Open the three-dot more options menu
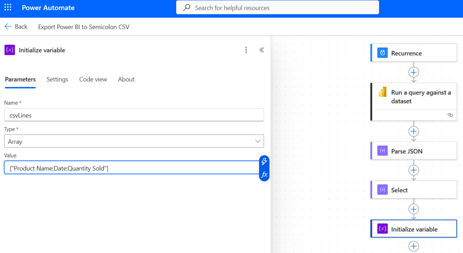The image size is (463, 253). coord(246,50)
